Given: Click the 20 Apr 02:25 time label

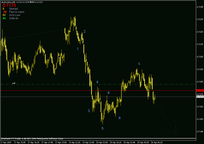Looking at the screenshot, I should (116, 142).
